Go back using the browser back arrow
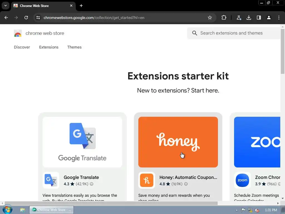The image size is (285, 214). point(6,18)
